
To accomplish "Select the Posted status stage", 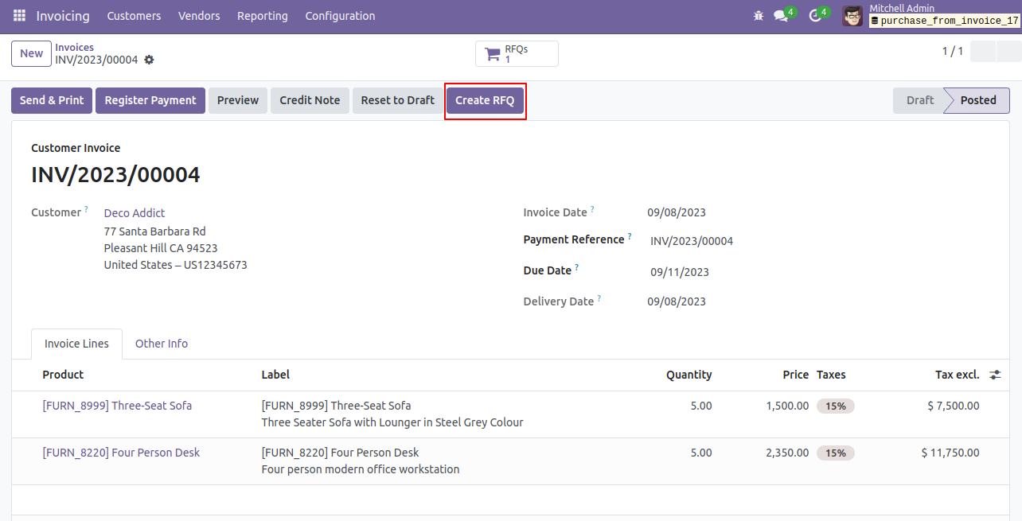I will point(978,100).
